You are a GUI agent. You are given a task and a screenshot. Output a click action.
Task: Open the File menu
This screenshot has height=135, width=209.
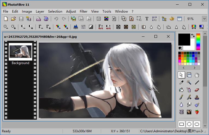tap(5, 12)
